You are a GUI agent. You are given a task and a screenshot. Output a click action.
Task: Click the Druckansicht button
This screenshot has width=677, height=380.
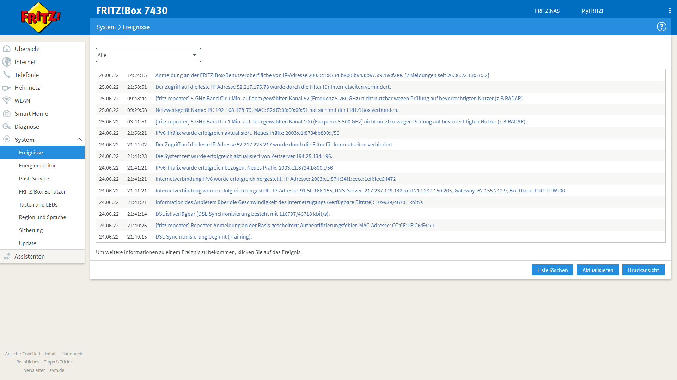[643, 270]
